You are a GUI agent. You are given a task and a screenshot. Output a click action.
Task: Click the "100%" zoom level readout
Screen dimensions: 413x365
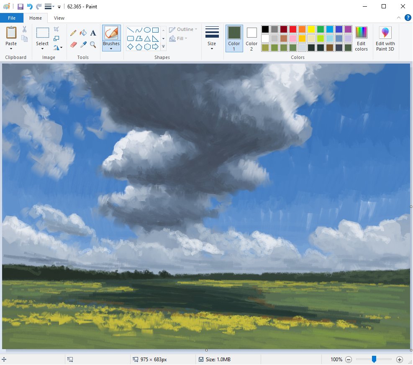pyautogui.click(x=336, y=360)
